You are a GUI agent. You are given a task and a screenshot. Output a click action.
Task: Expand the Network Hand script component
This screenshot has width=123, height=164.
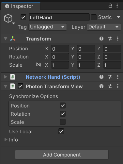(6, 77)
